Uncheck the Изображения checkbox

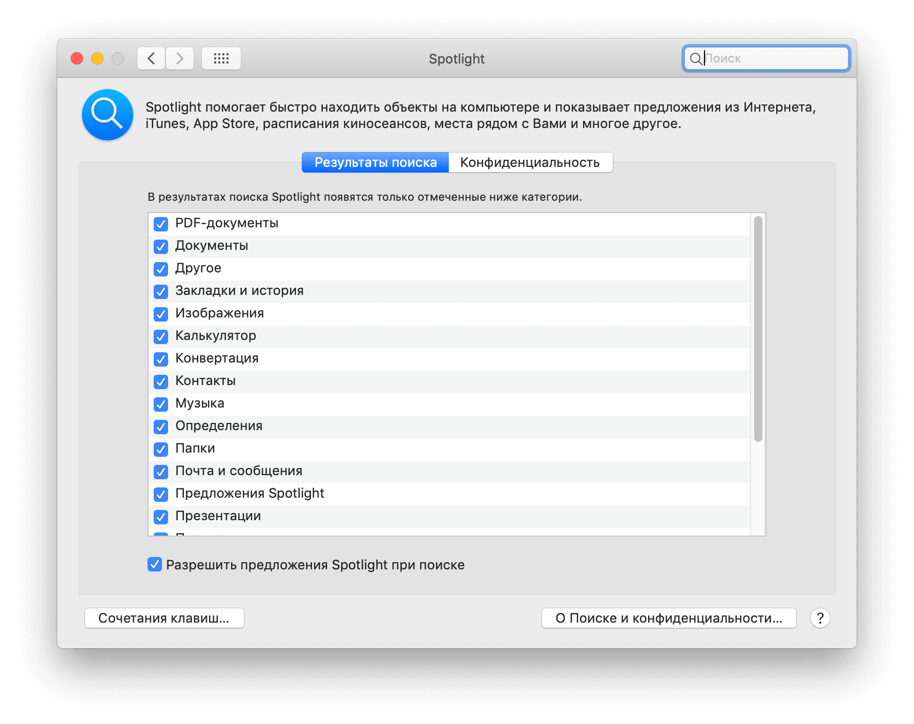(161, 314)
